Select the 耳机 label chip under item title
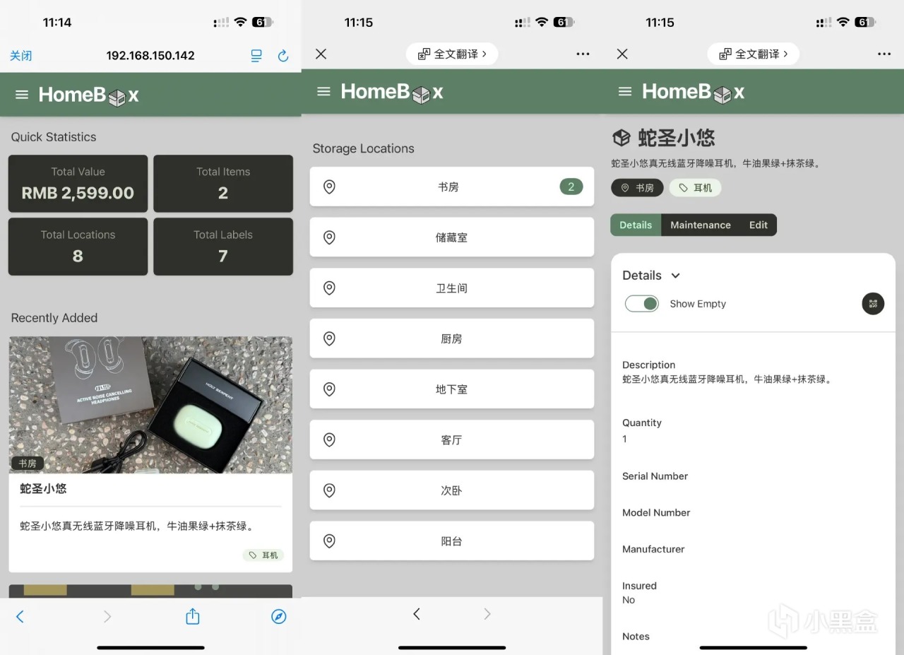The width and height of the screenshot is (904, 655). [695, 188]
